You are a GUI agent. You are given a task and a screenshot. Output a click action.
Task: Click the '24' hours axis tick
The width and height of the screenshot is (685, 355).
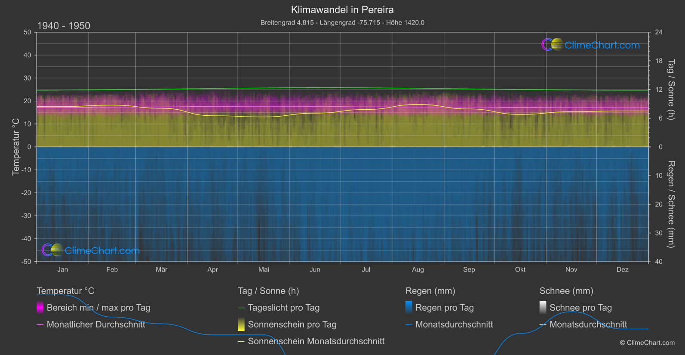point(659,32)
